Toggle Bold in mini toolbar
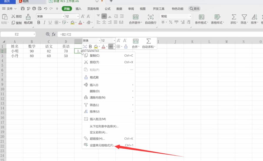This screenshot has width=263, height=161. pyautogui.click(x=90, y=47)
